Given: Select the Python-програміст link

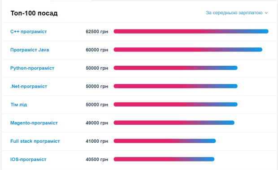Looking at the screenshot, I should point(32,68).
